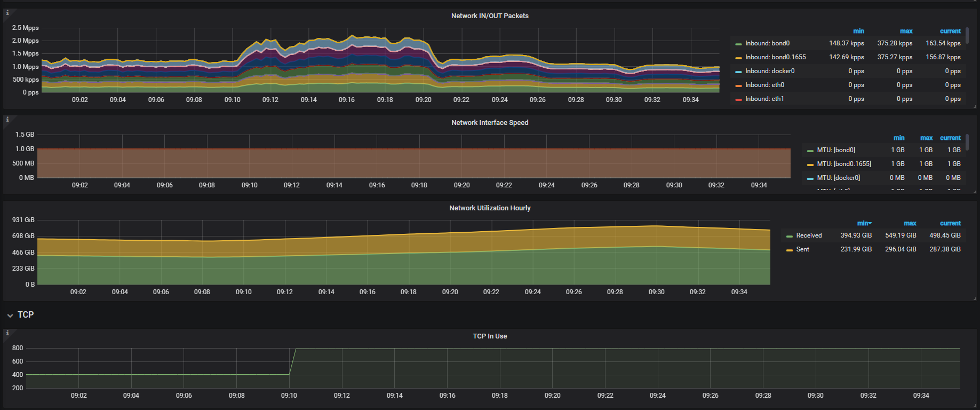Click the yellow Sent series color icon
980x410 pixels.
tap(790, 250)
